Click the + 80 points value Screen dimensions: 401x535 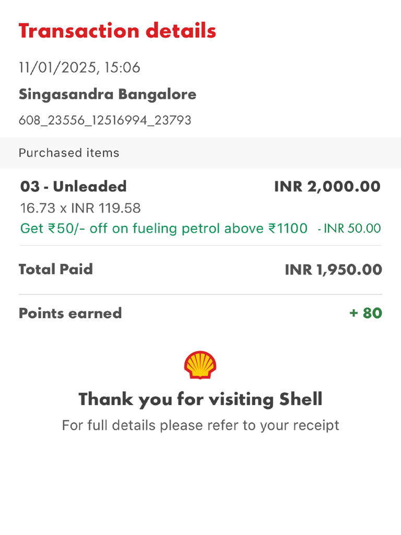(x=365, y=313)
